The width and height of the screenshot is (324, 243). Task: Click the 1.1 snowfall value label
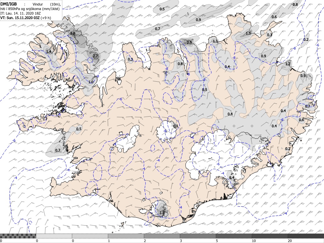(x=215, y=41)
